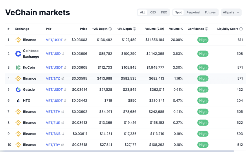Sort by the Volume (24h) column header
246x157 pixels.
(x=155, y=29)
